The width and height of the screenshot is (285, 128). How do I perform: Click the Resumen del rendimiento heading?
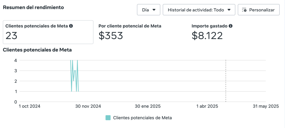point(33,7)
